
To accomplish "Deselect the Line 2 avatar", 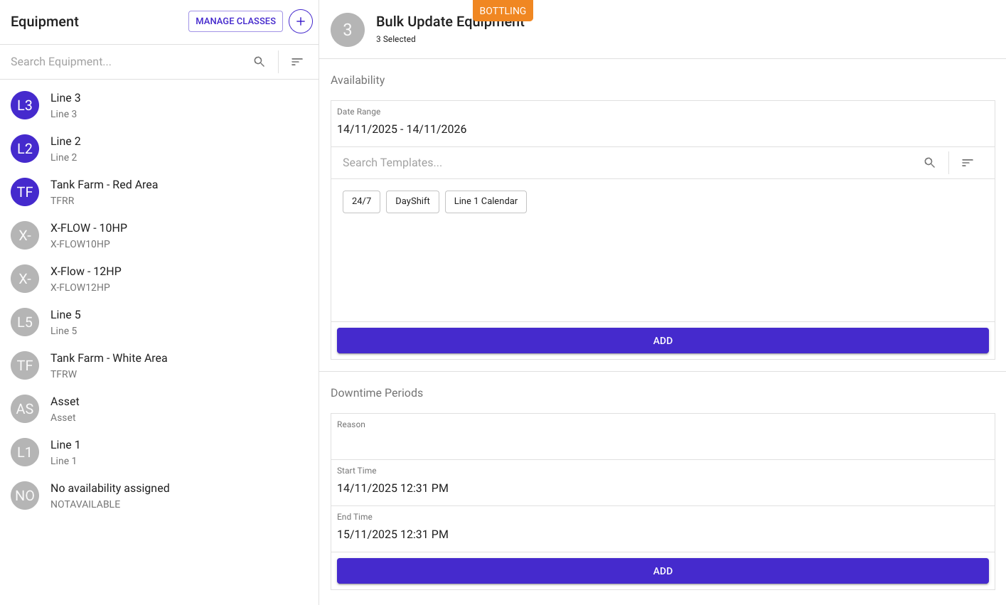I will point(25,149).
